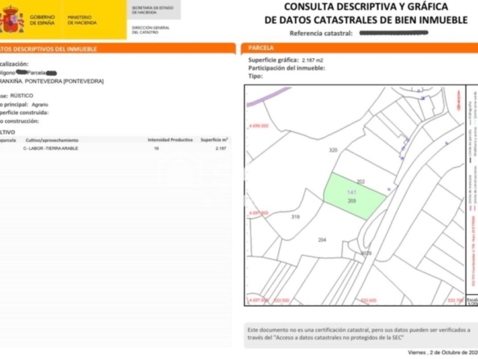The width and height of the screenshot is (478, 359).
Task: Click the '533.500' coordinate label on the map
Action: [282, 300]
